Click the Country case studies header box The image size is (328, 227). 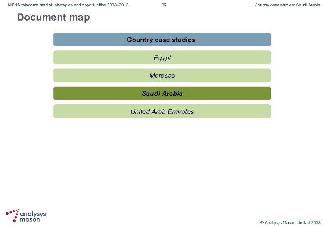(x=162, y=40)
